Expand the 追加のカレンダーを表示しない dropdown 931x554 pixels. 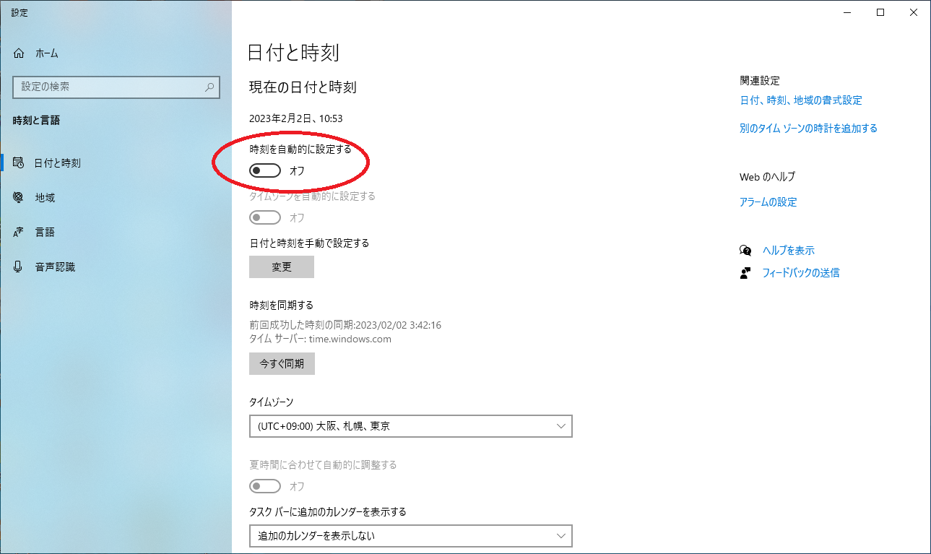(x=411, y=536)
